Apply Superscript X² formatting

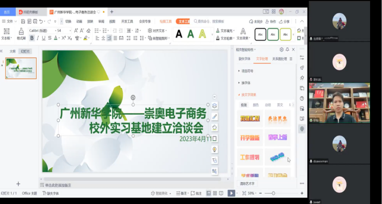click(x=64, y=38)
